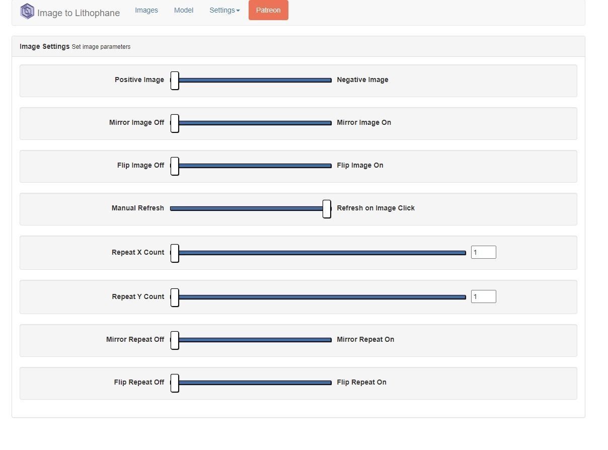The height and width of the screenshot is (450, 608).
Task: Open the Images tab
Action: 146,10
